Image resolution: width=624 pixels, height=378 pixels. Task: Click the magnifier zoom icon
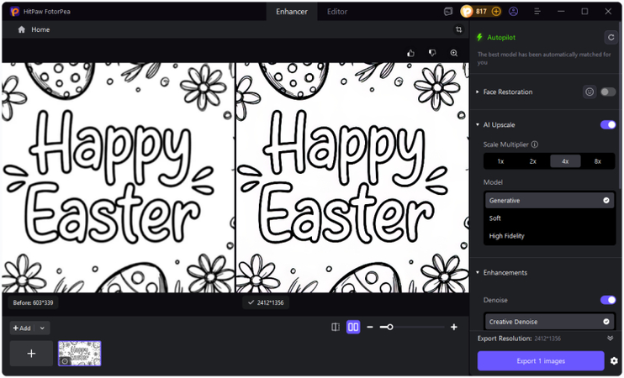click(453, 53)
